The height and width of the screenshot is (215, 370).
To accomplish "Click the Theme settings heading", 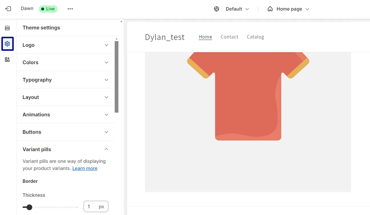I will click(x=41, y=28).
